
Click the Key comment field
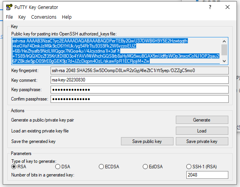(x=139, y=80)
